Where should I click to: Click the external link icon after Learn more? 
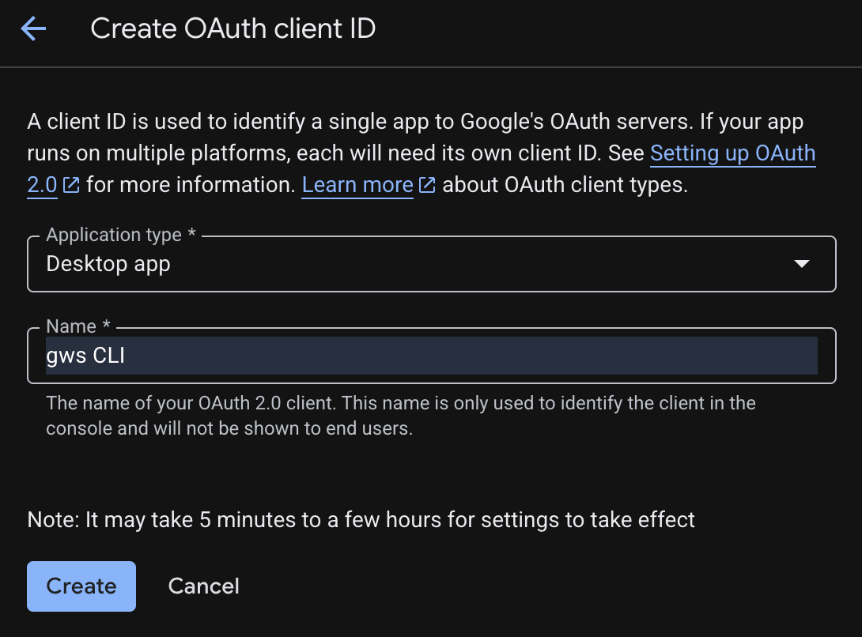pyautogui.click(x=427, y=185)
